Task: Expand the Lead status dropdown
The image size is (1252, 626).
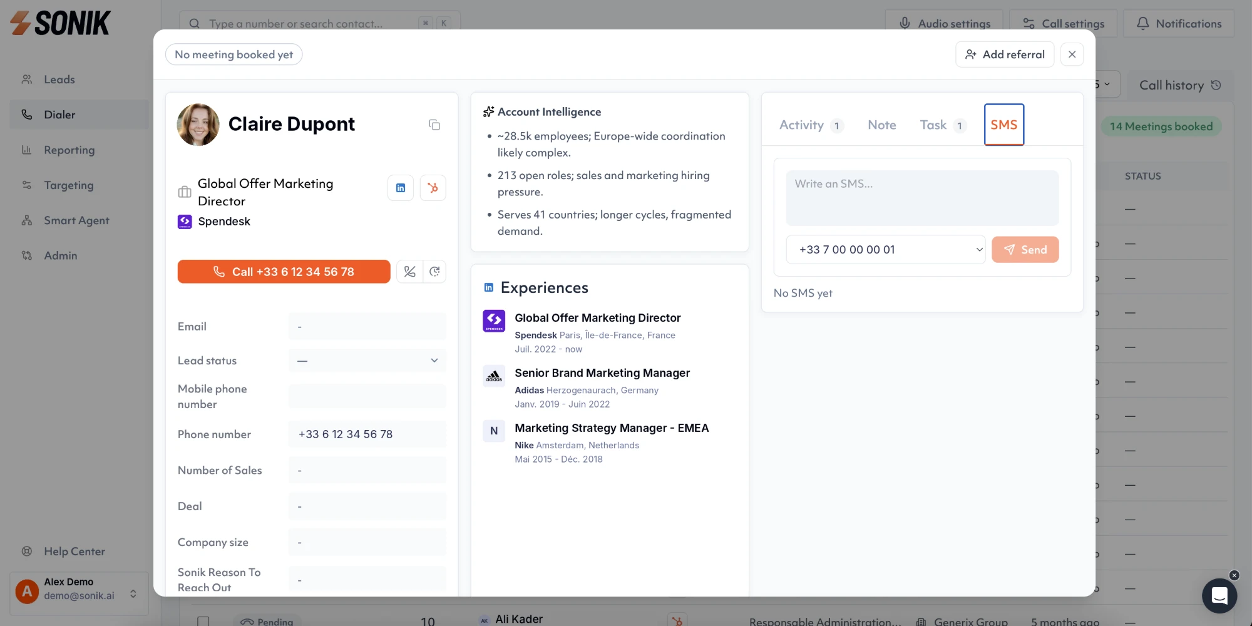Action: [367, 361]
